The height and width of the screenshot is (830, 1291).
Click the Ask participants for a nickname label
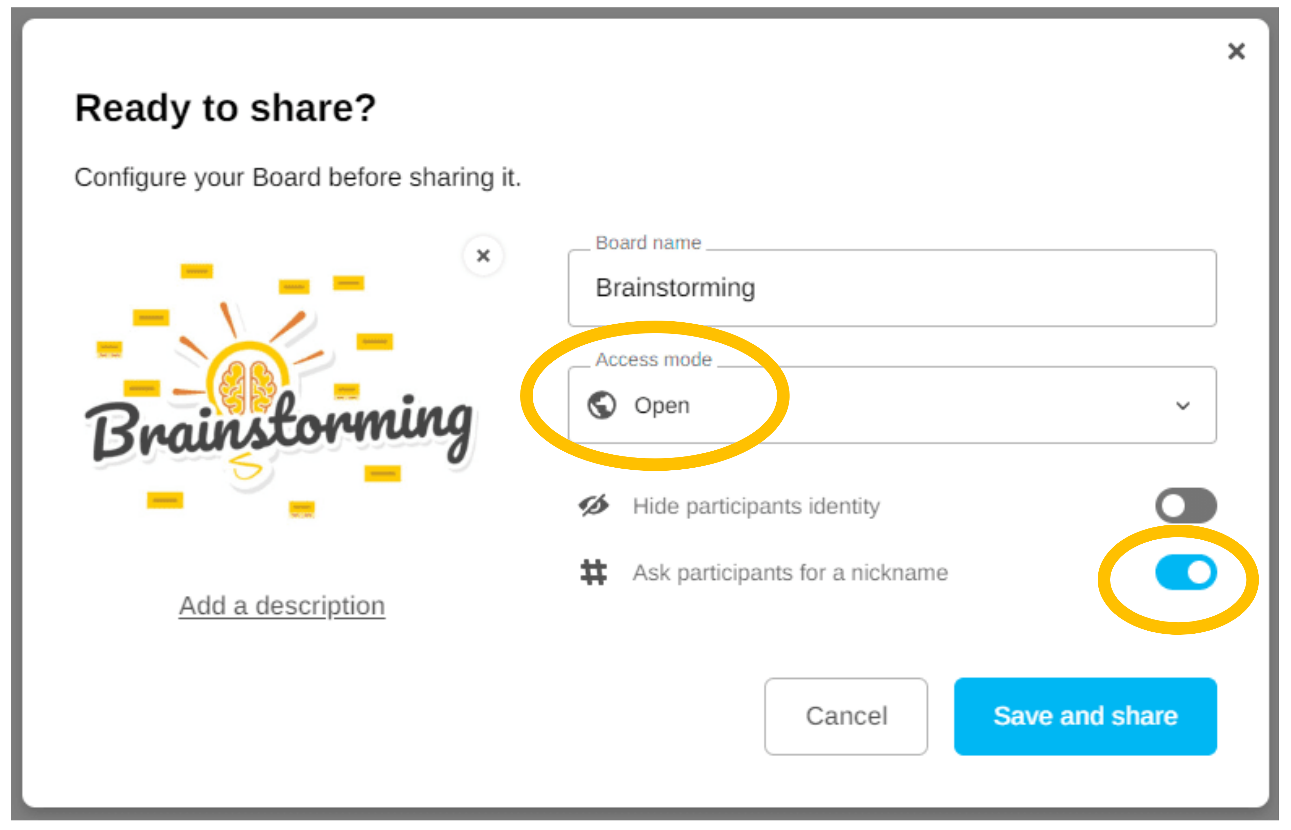[790, 572]
